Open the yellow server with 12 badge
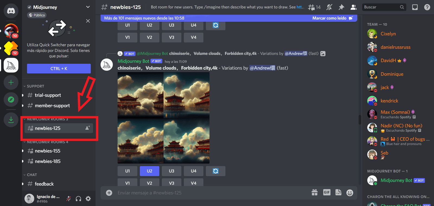Viewport: 434px width, 206px height. (11, 48)
